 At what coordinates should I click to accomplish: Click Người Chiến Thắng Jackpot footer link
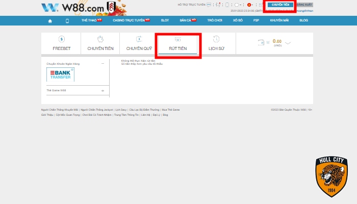coord(96,110)
